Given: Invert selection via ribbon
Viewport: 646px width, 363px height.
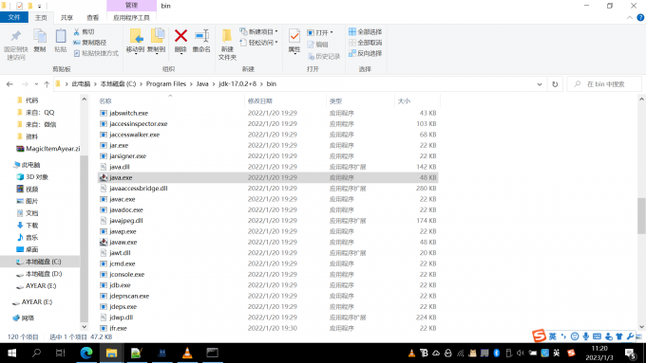Looking at the screenshot, I should (365, 53).
